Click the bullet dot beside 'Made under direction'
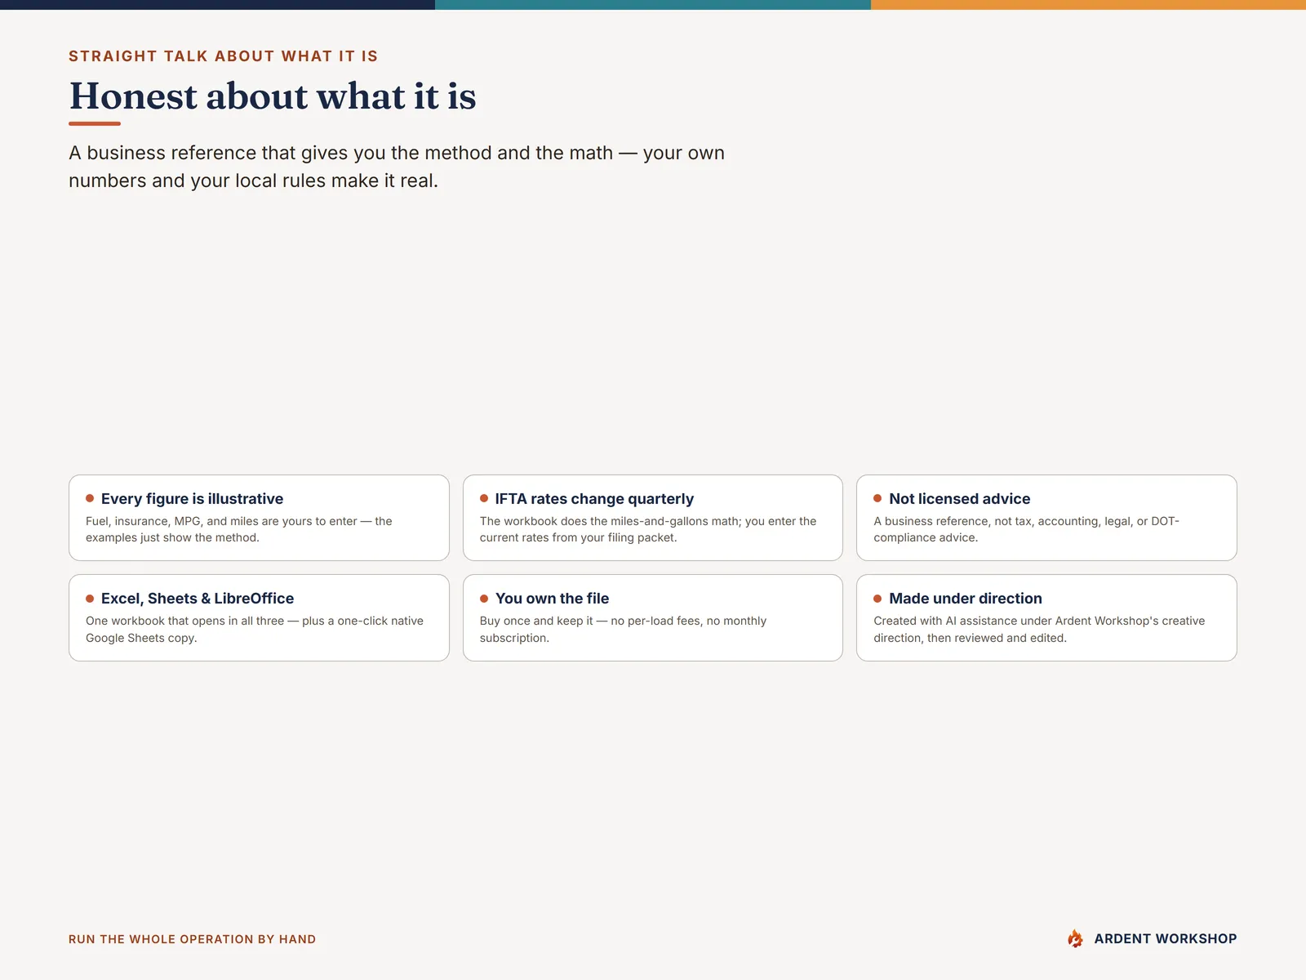The height and width of the screenshot is (980, 1306). 877,599
